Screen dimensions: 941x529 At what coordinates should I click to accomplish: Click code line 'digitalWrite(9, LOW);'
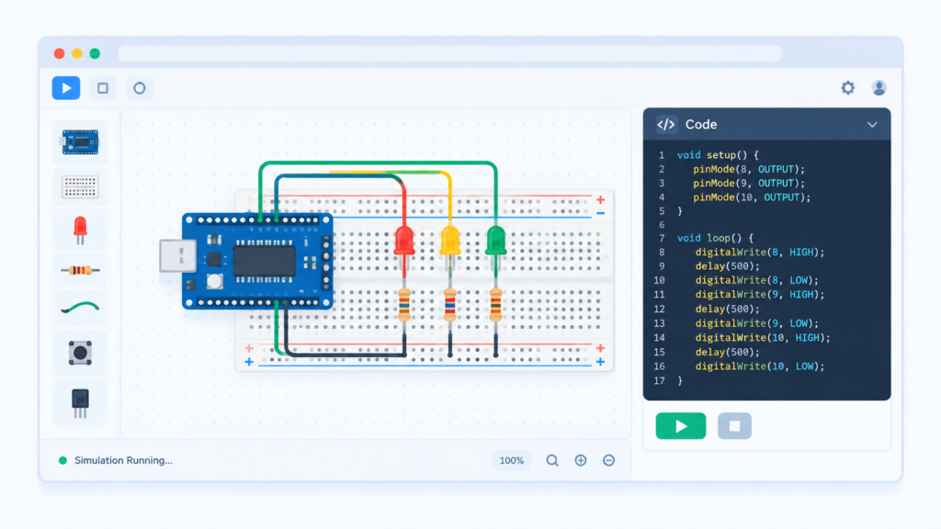(x=757, y=323)
